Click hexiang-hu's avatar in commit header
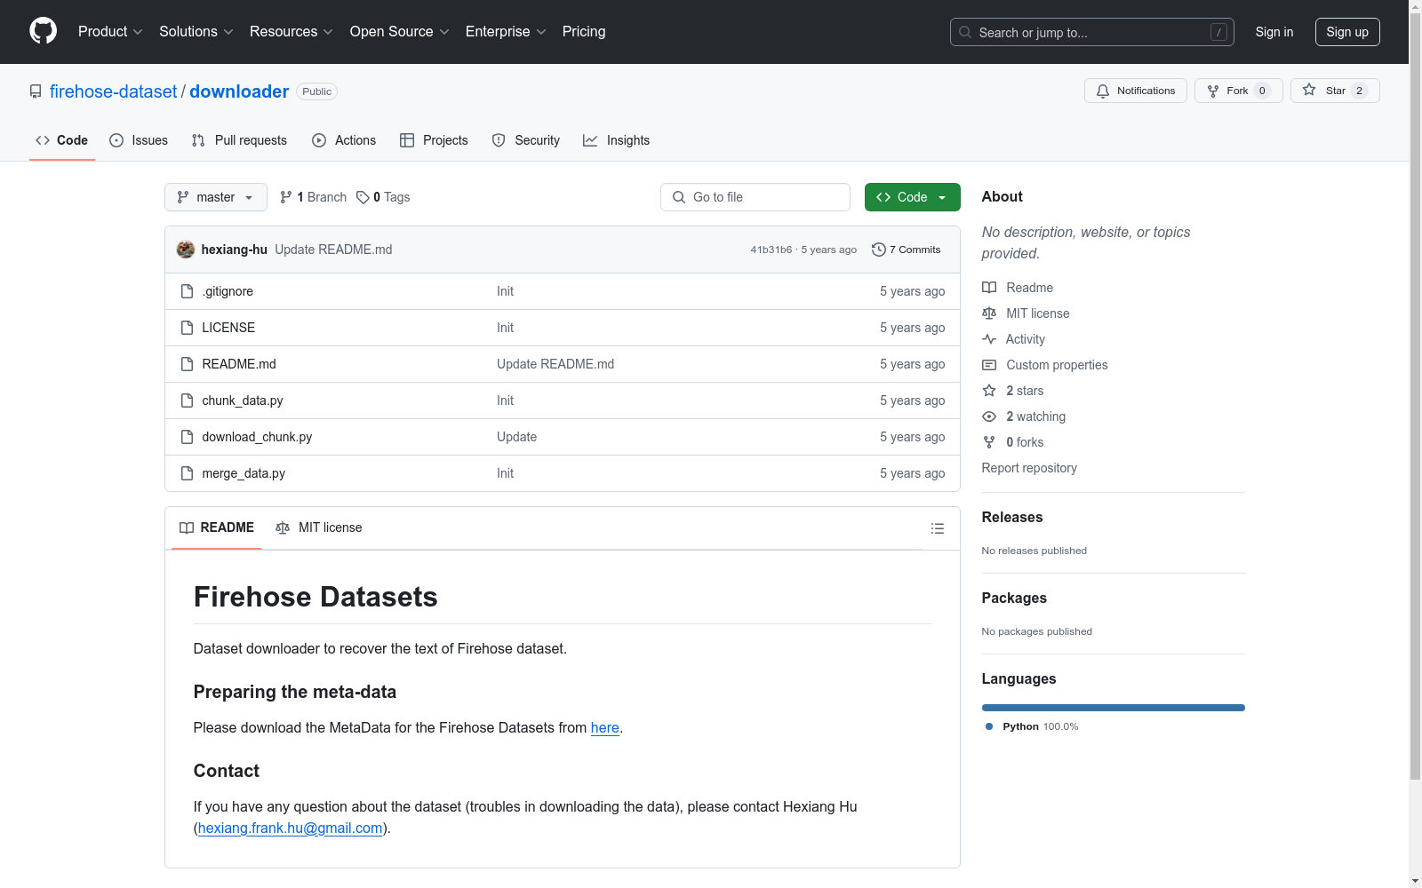Image resolution: width=1422 pixels, height=888 pixels. click(186, 250)
